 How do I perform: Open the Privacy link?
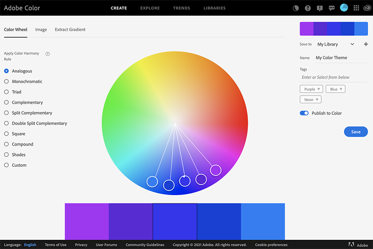tap(81, 245)
